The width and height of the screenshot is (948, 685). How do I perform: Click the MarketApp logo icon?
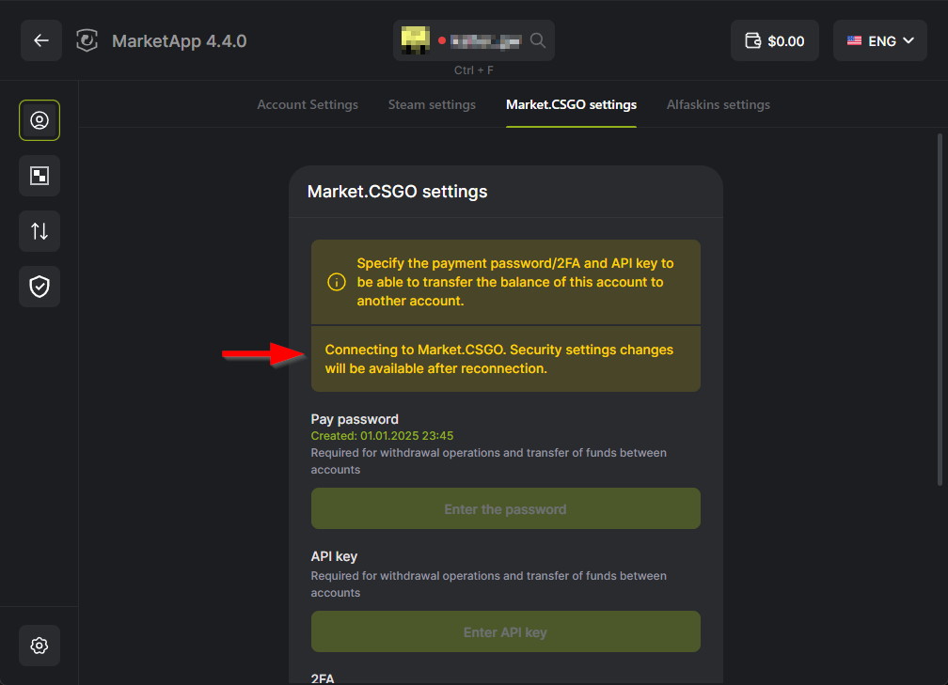tap(87, 40)
